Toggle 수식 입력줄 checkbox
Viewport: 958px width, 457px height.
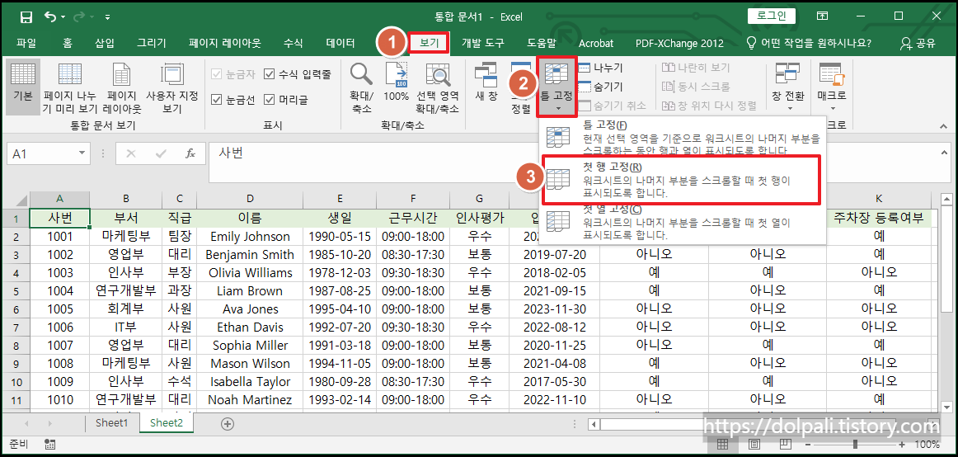tap(297, 74)
